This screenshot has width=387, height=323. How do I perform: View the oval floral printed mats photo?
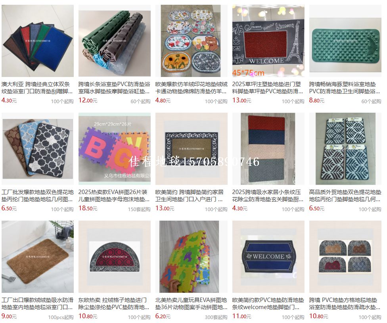191,41
